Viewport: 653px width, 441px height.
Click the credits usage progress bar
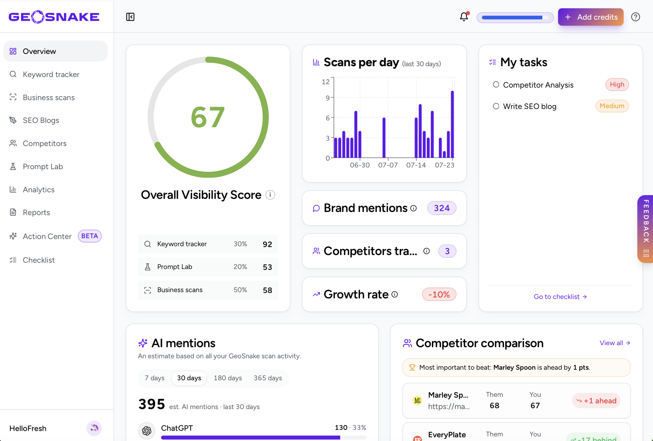tap(515, 17)
